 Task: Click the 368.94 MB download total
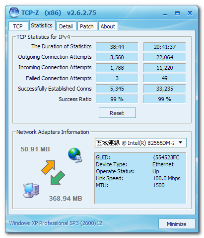(x=66, y=198)
